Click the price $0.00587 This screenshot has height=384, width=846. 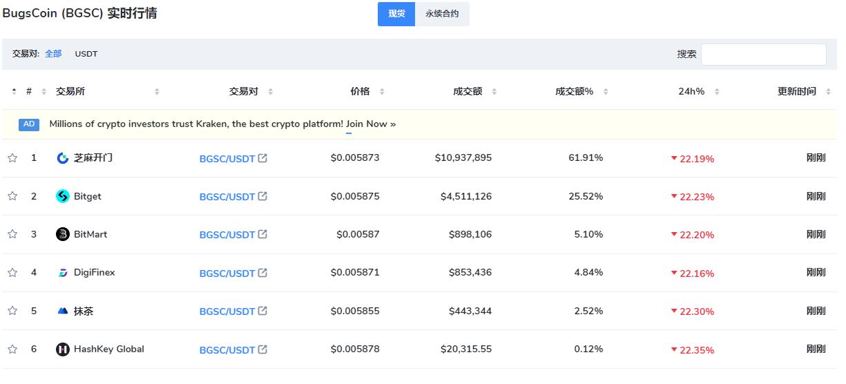358,234
